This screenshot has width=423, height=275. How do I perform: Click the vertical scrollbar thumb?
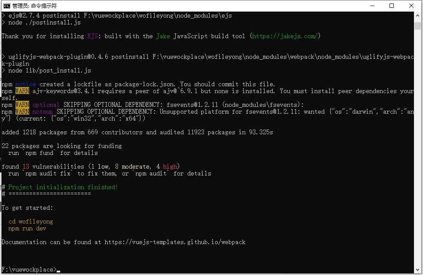417,26
